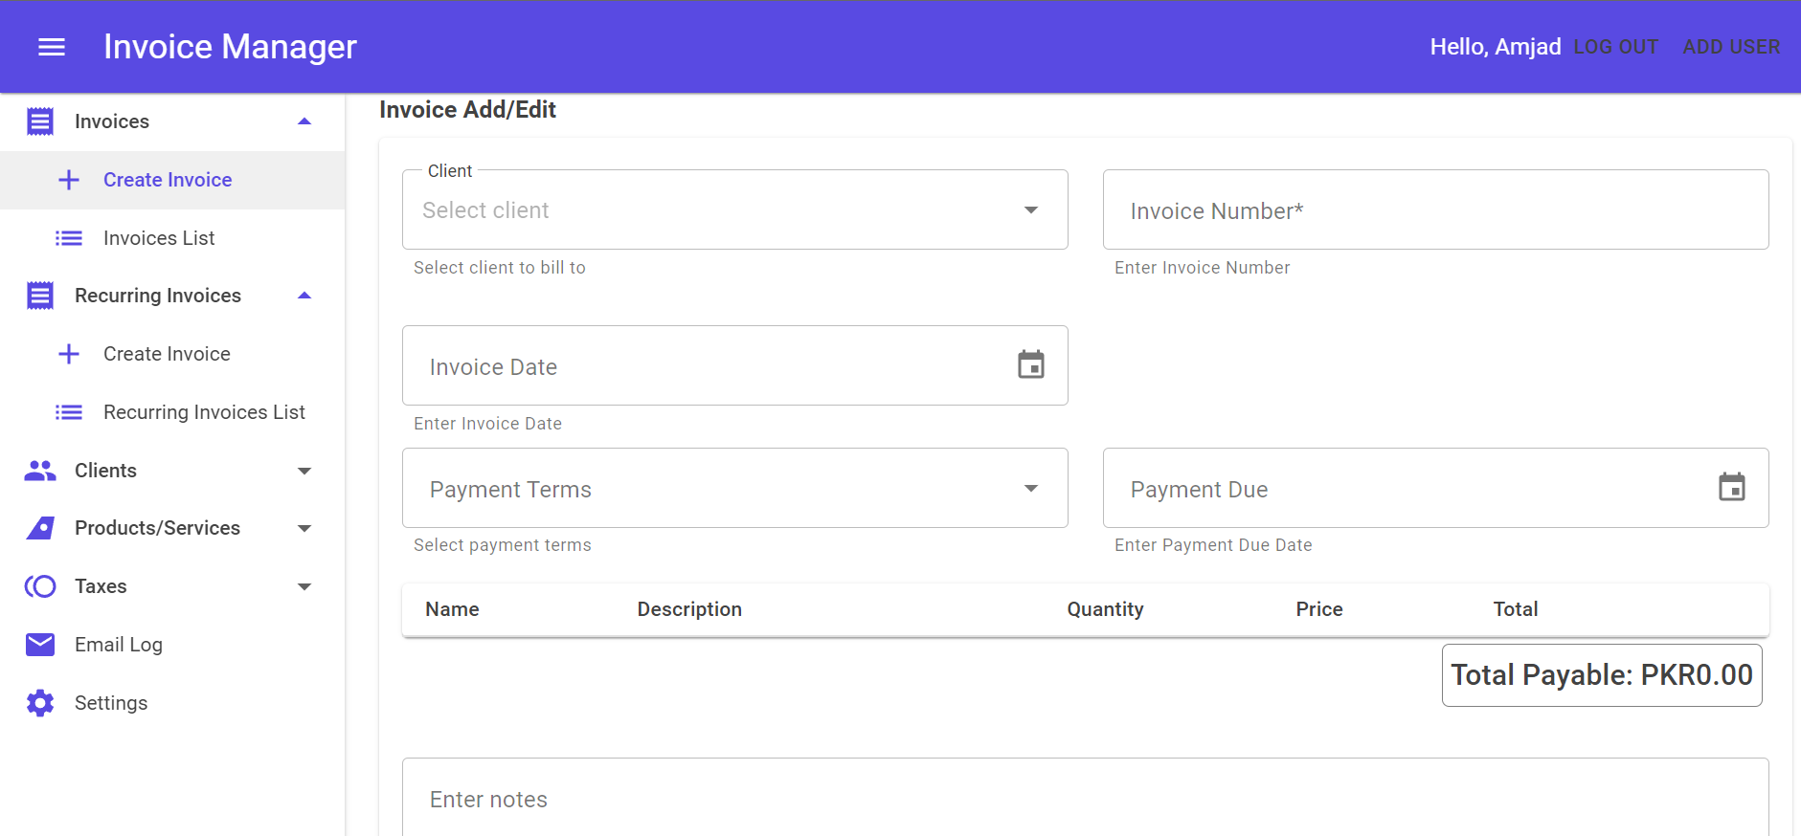Viewport: 1801px width, 836px height.
Task: Click the list icon beside Recurring Invoices List
Action: coord(69,412)
